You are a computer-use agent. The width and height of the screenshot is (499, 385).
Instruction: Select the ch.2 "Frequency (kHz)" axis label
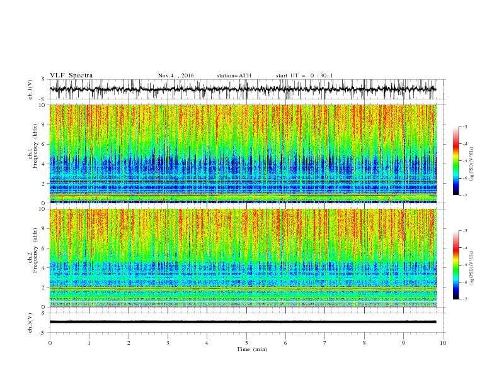(x=35, y=250)
